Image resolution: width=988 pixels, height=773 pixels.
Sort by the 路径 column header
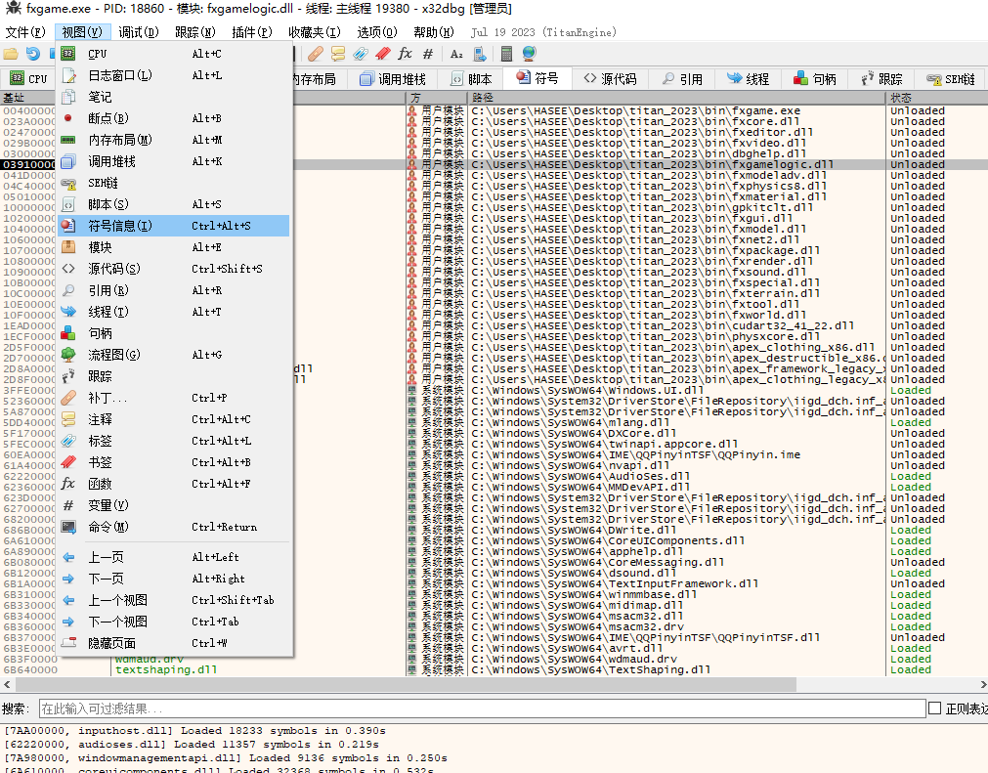pos(675,98)
